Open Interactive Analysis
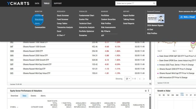The height and width of the screenshot is (109, 196). (87, 27)
